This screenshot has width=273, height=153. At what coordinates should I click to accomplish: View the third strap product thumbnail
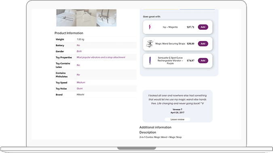[x=106, y=18]
